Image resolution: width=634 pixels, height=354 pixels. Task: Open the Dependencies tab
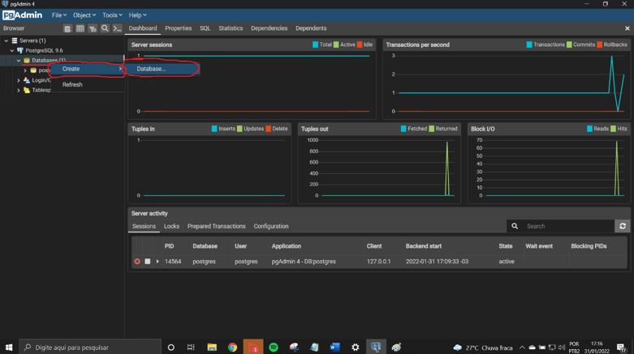tap(269, 28)
